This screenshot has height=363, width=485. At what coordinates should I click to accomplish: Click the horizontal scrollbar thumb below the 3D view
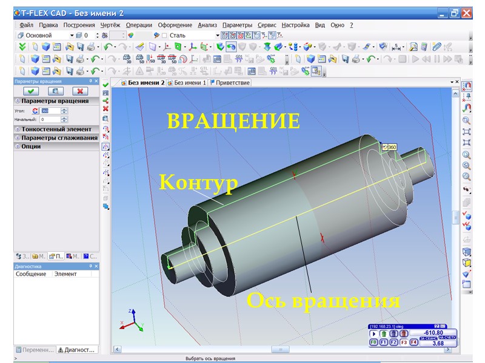(x=280, y=350)
